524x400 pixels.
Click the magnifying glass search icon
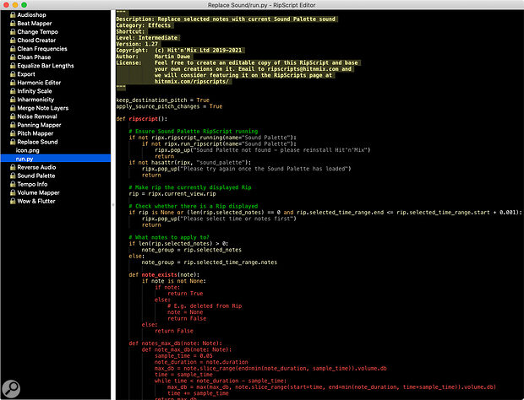[x=11, y=389]
